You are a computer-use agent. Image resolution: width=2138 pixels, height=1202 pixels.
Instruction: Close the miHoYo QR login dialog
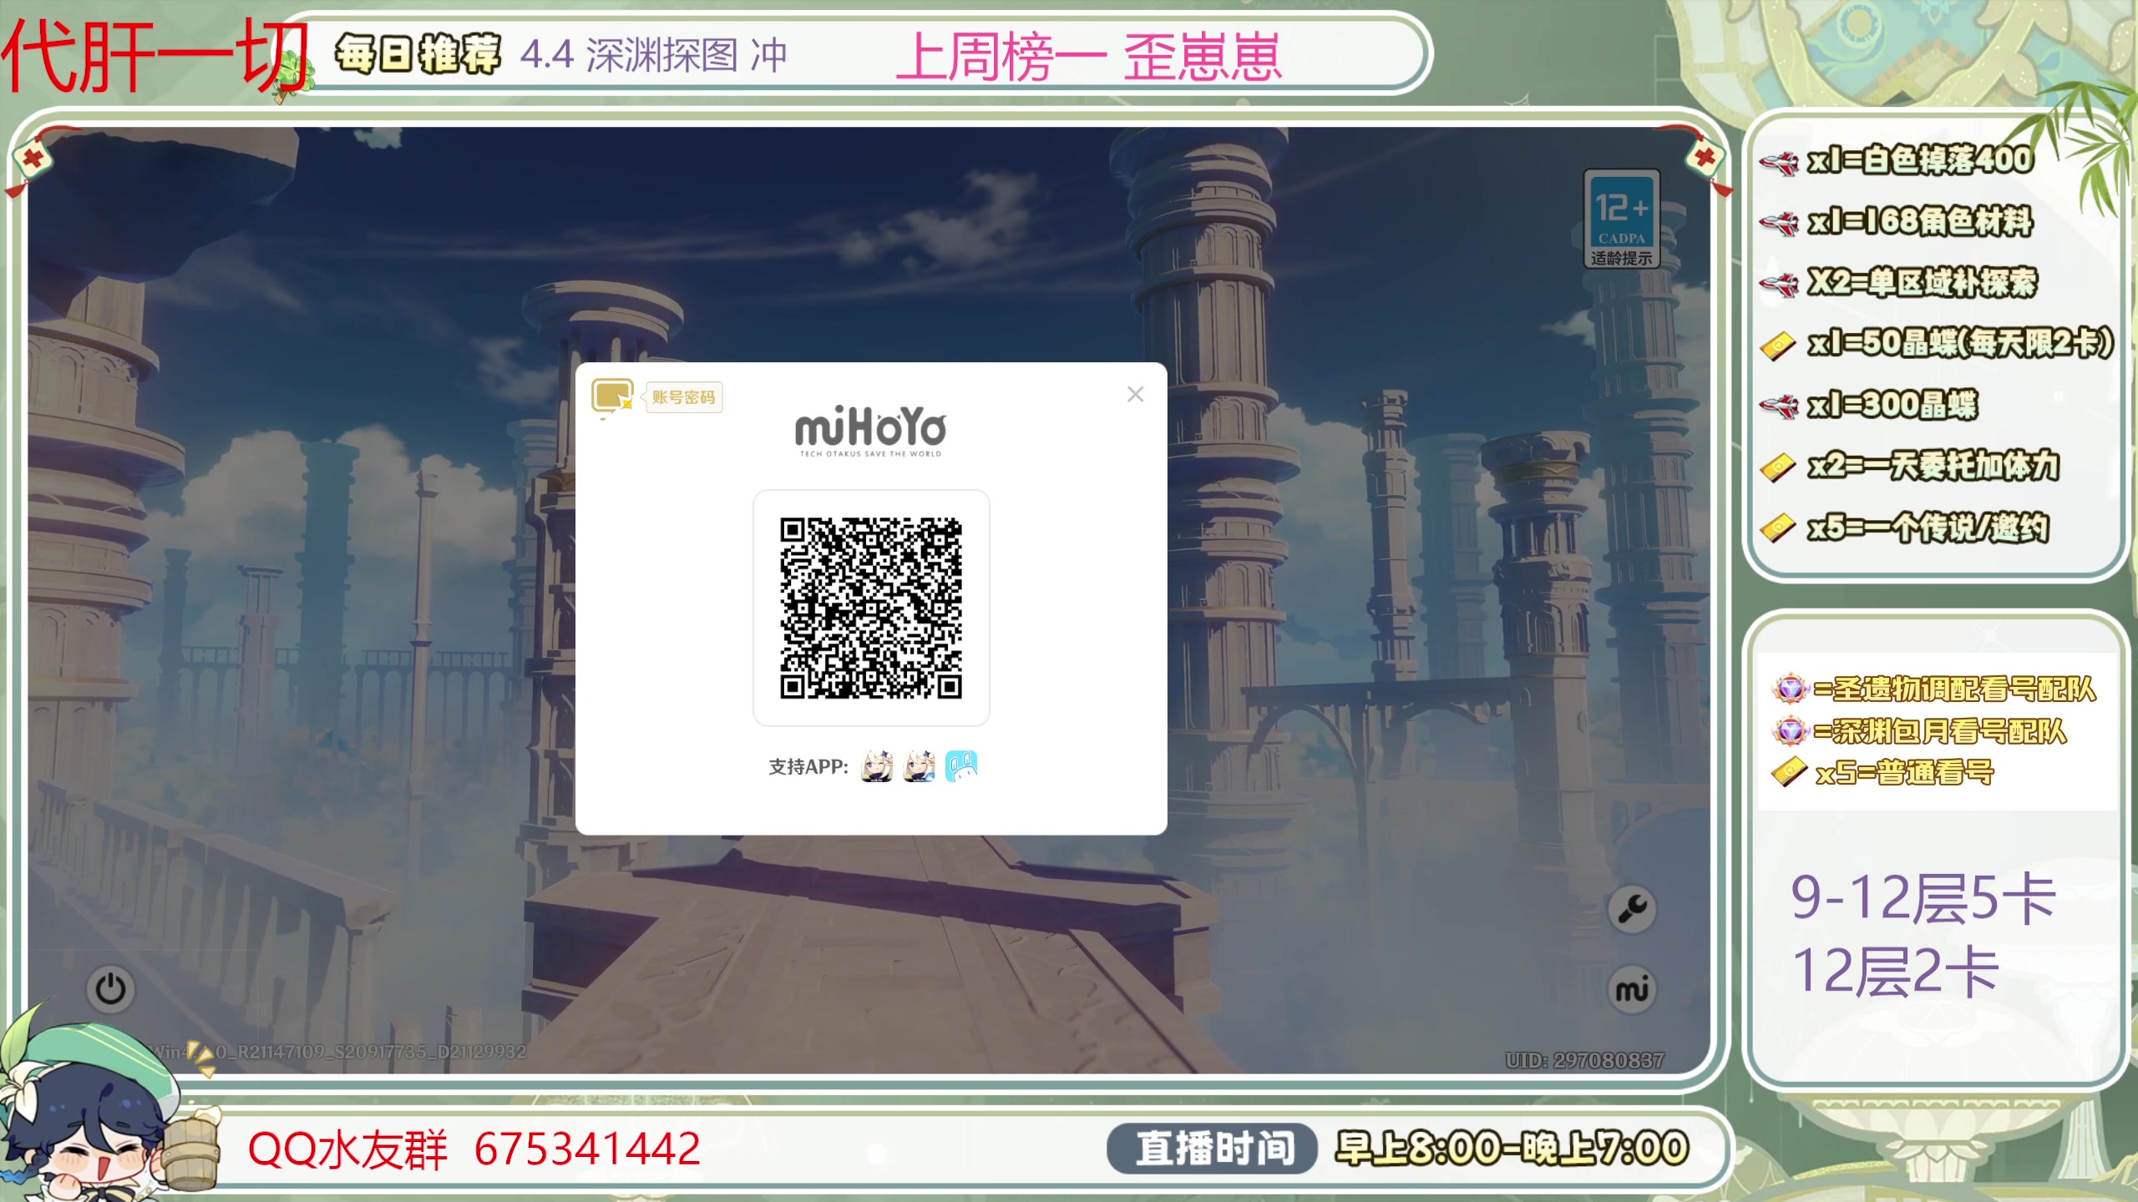coord(1135,394)
